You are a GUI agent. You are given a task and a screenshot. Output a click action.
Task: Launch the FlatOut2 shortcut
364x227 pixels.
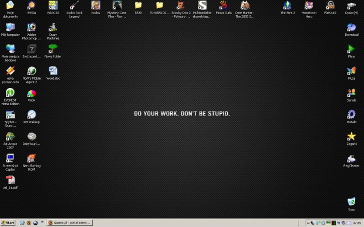pyautogui.click(x=330, y=8)
